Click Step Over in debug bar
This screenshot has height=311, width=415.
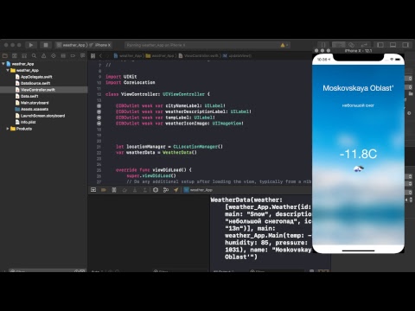(x=124, y=190)
